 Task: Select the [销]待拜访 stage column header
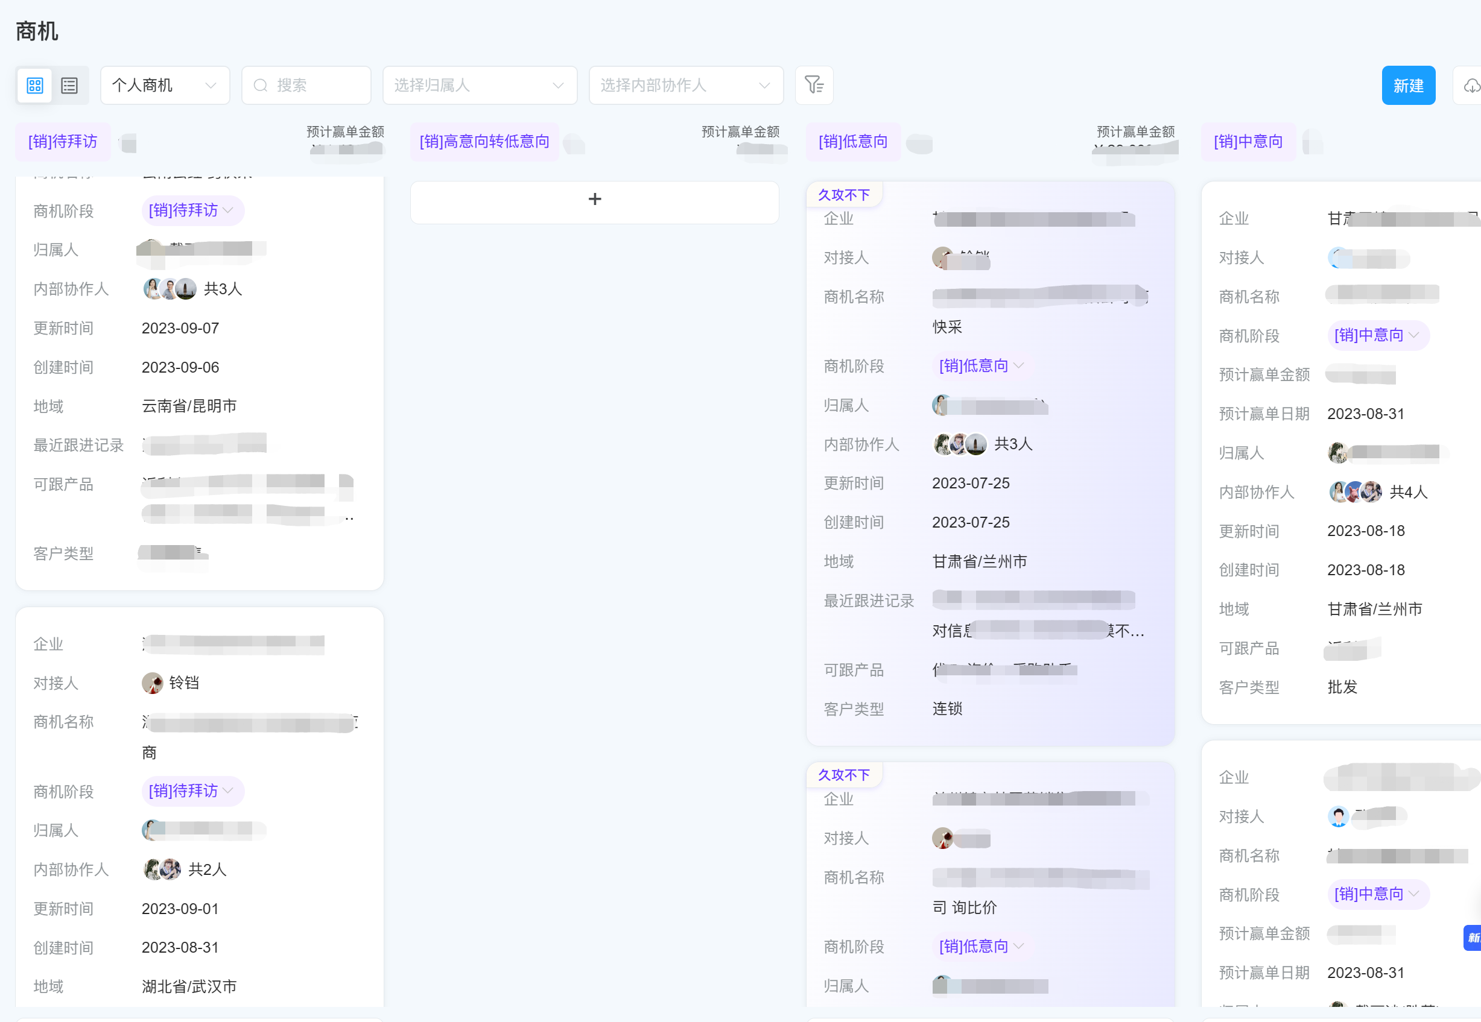tap(63, 142)
